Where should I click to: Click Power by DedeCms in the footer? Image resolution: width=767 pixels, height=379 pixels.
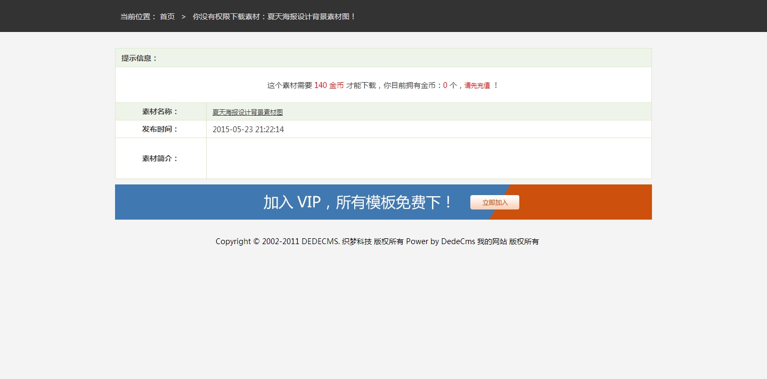point(440,241)
